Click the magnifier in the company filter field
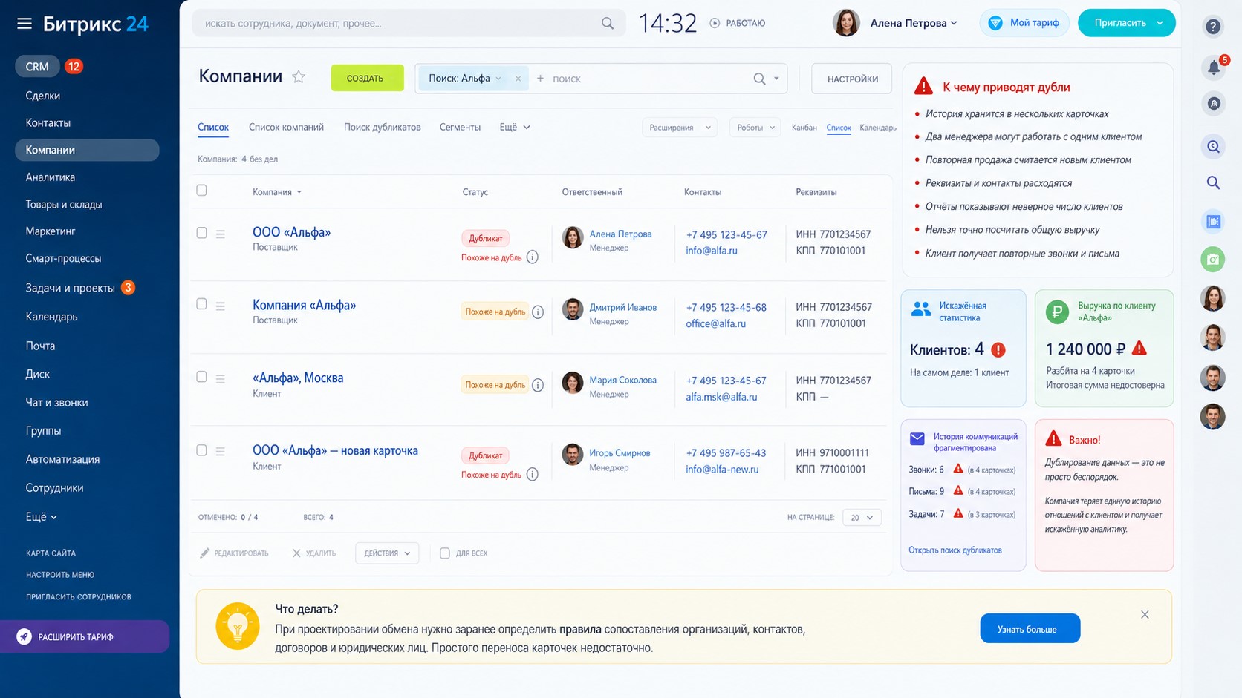Image resolution: width=1242 pixels, height=698 pixels. [x=759, y=79]
